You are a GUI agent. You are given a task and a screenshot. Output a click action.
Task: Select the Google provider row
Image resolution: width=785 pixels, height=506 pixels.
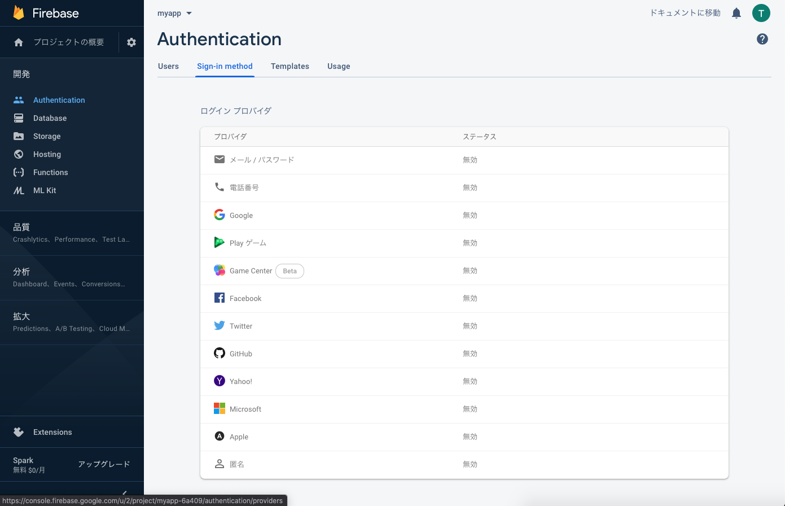[464, 215]
